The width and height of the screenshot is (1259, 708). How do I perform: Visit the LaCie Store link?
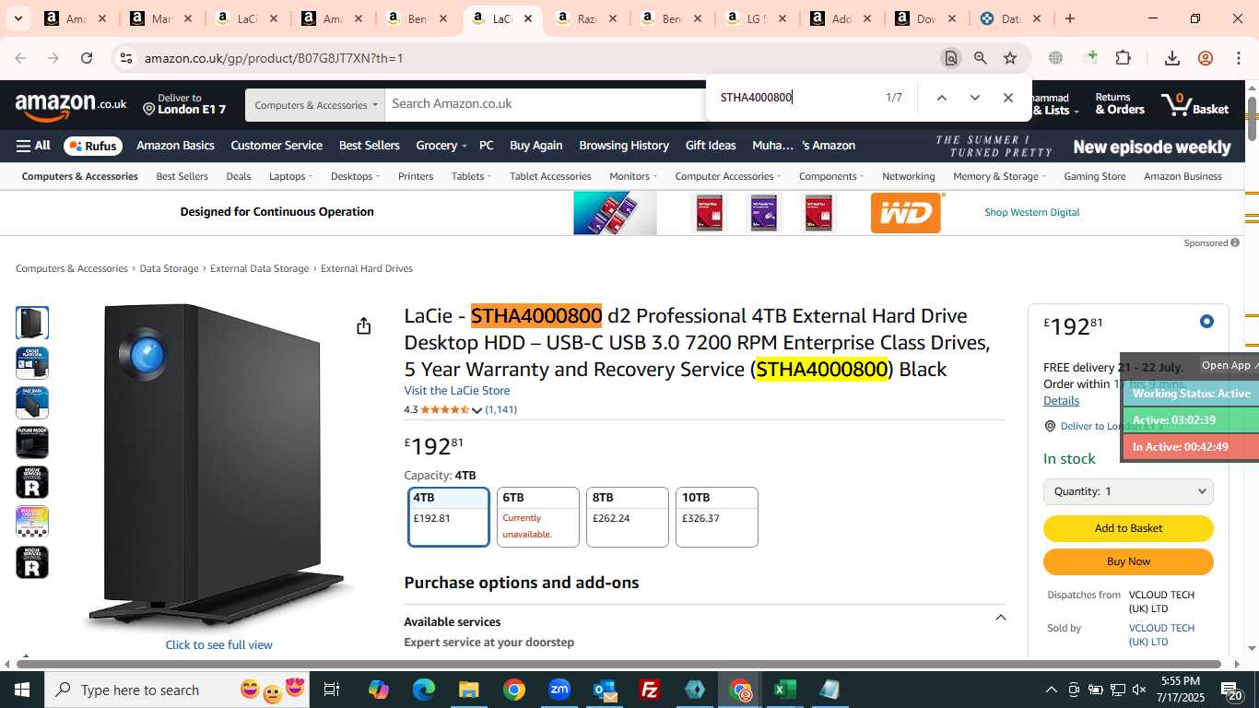coord(457,391)
